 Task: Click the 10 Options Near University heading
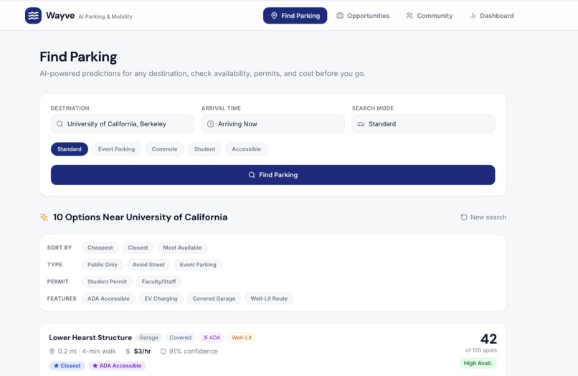point(140,217)
